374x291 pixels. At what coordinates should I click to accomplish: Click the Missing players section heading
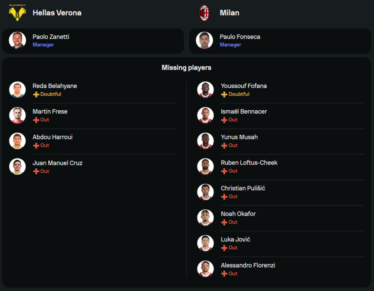[186, 68]
